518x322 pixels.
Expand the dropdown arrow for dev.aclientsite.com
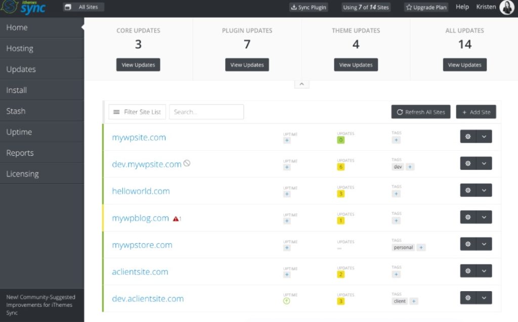click(484, 298)
